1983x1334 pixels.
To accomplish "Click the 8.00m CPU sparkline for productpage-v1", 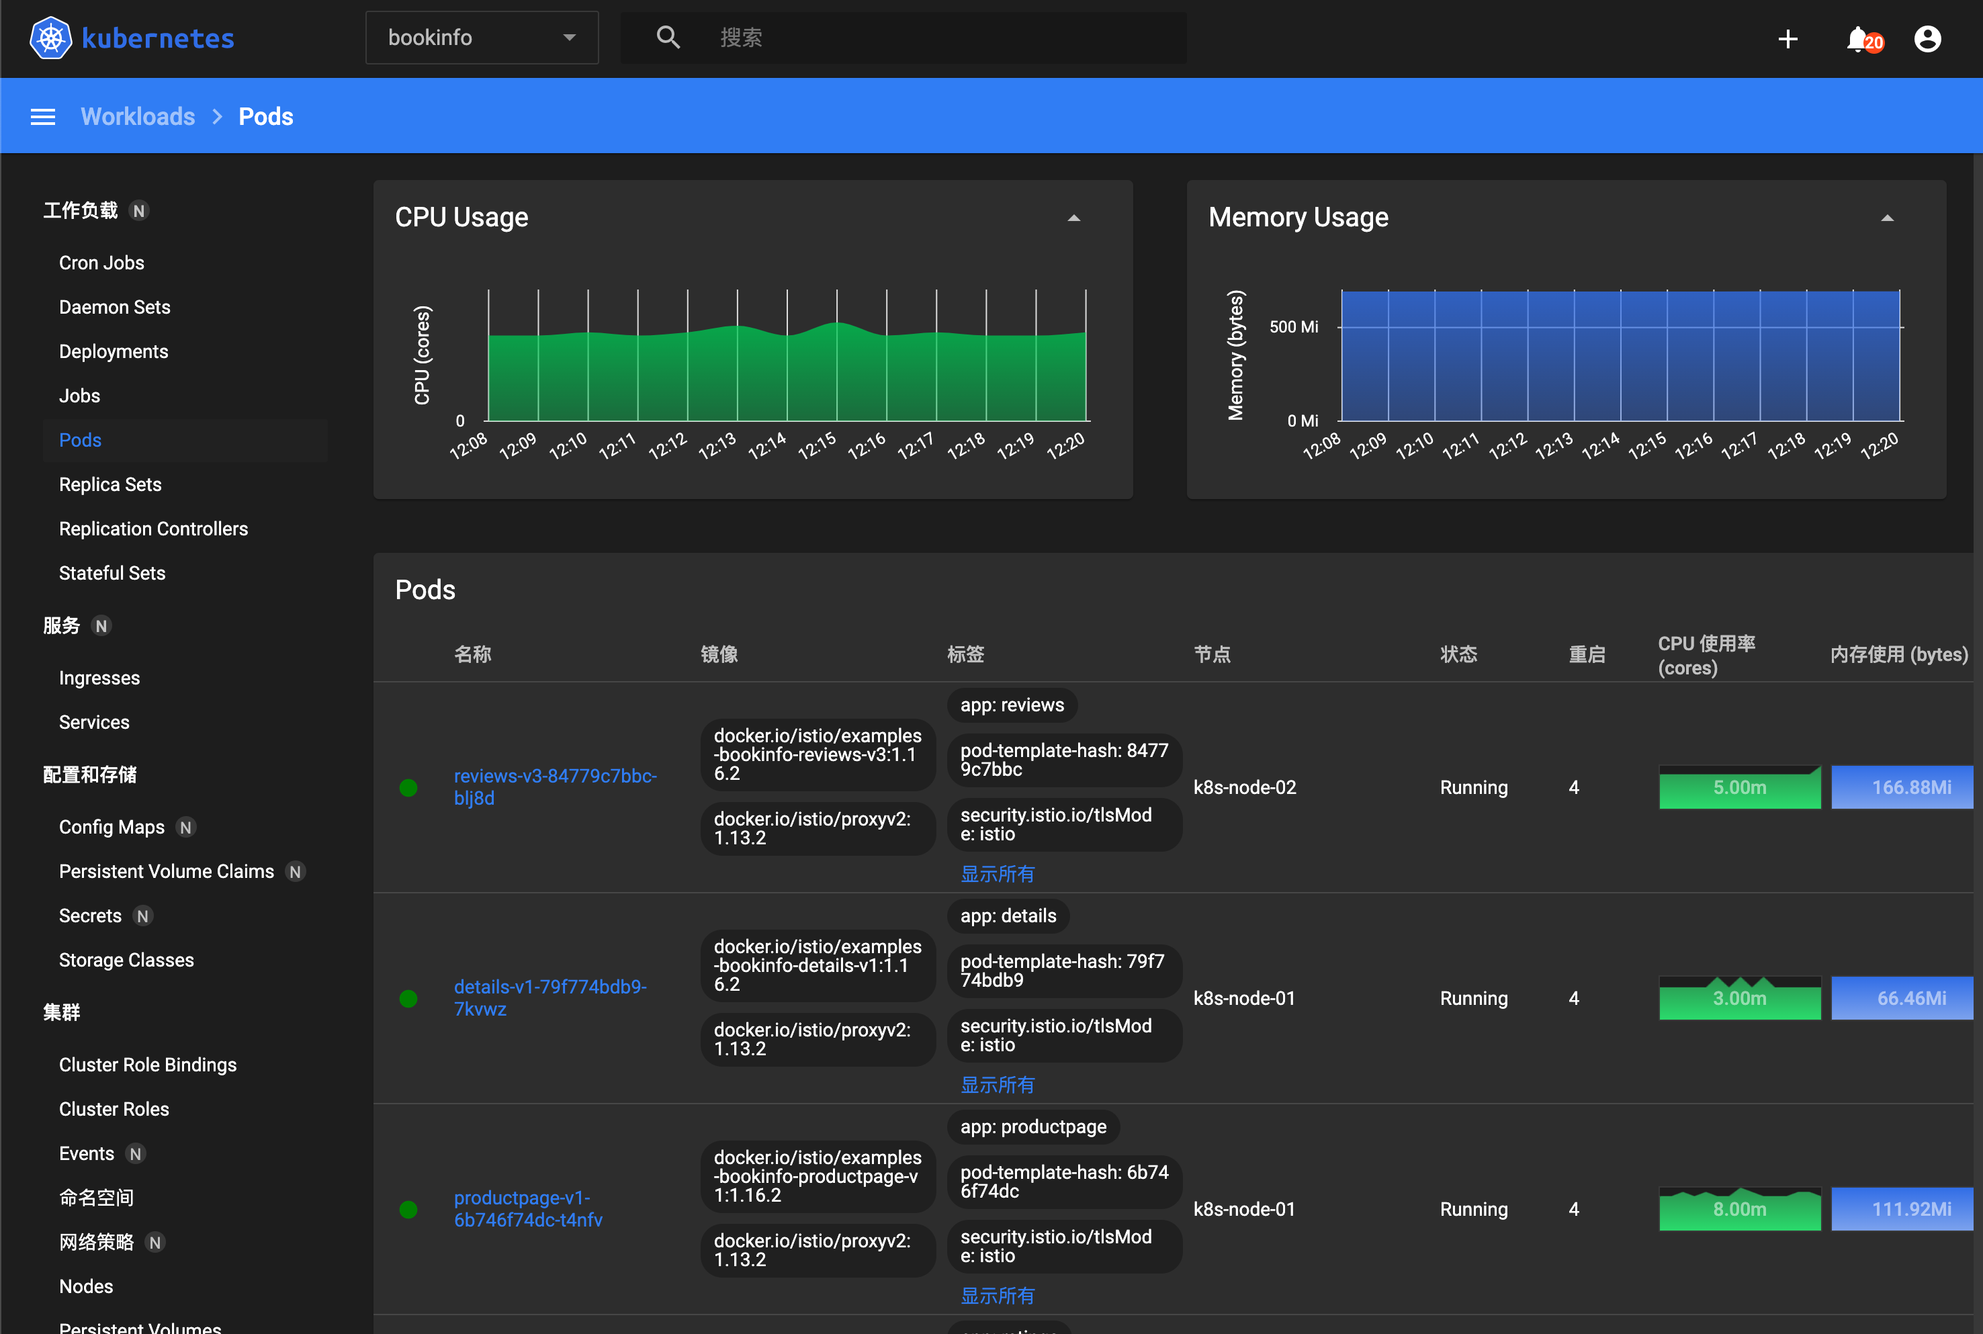I will coord(1740,1209).
